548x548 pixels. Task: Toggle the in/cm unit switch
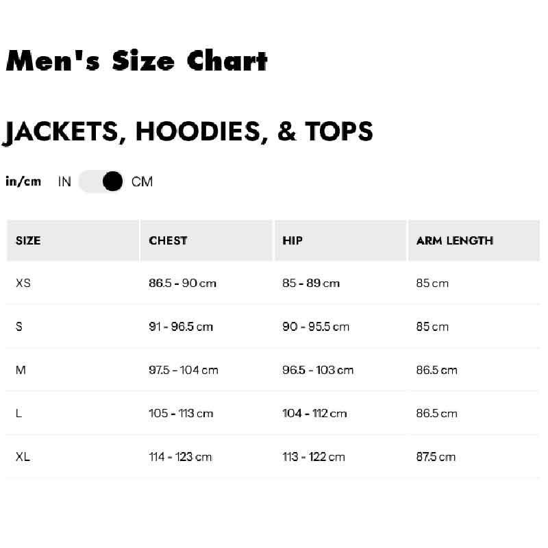101,182
